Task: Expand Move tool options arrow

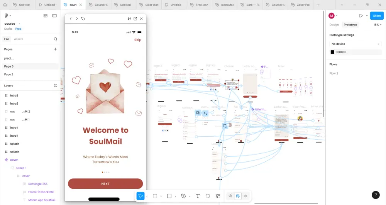Action: (147, 196)
